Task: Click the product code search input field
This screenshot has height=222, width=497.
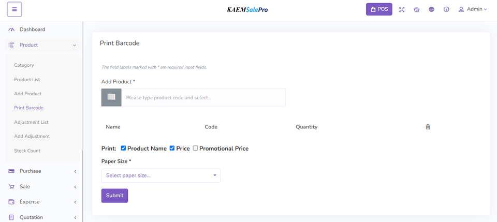Action: [203, 97]
